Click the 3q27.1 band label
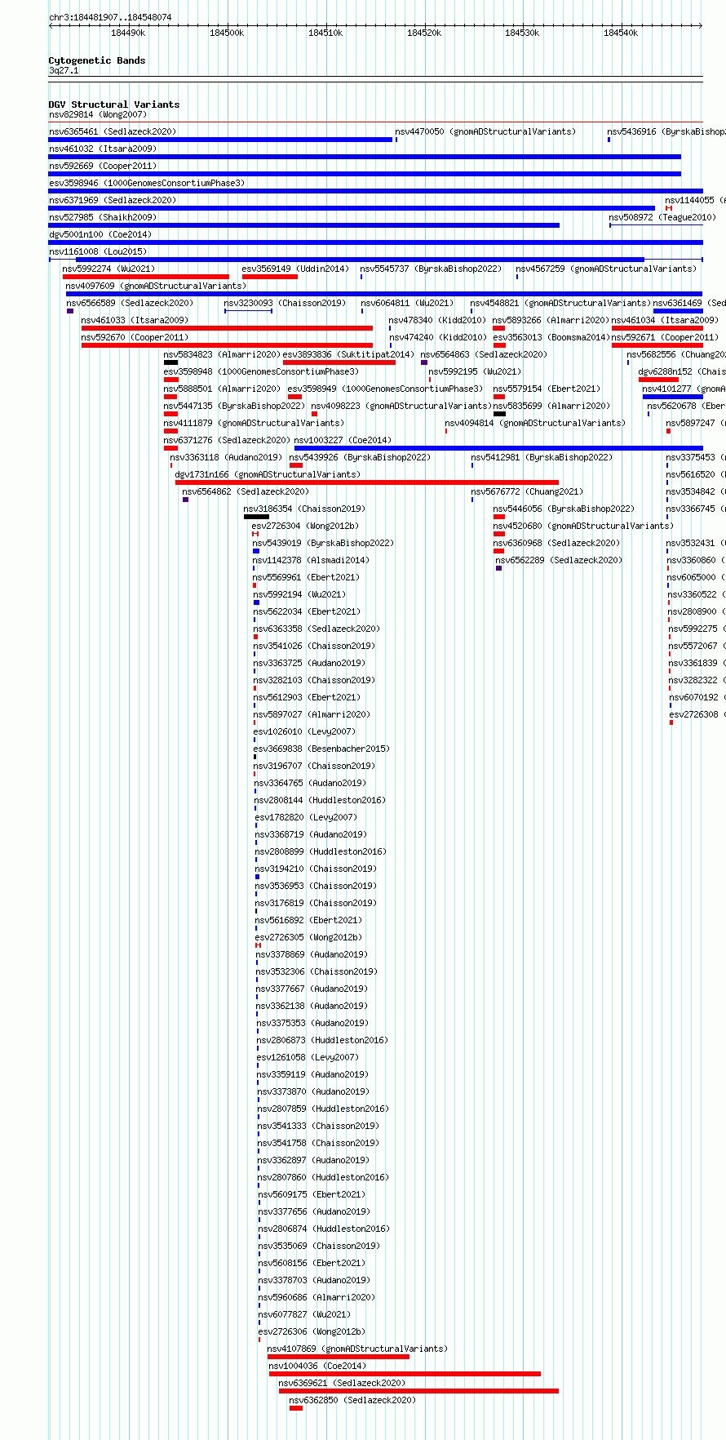Viewport: 726px width, 1440px height. [x=64, y=71]
